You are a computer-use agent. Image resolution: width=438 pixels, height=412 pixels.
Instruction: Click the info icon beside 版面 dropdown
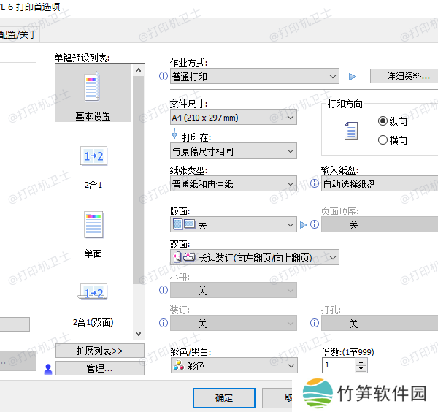(x=164, y=225)
